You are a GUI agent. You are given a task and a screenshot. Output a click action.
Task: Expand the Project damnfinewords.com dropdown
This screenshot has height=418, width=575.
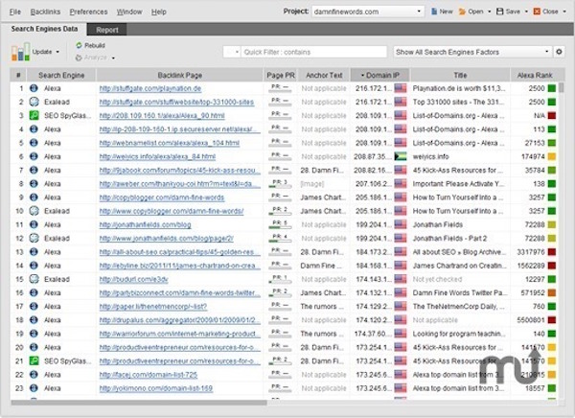pos(419,12)
